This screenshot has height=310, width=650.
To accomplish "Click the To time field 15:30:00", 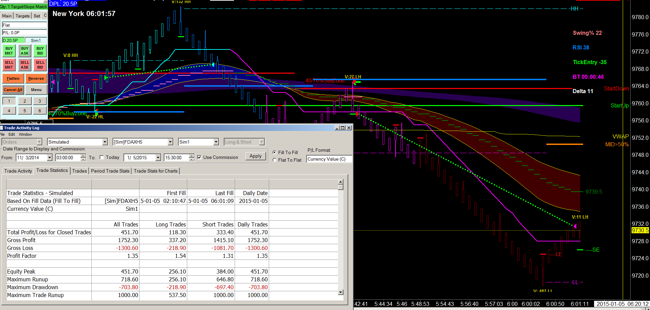I will 176,158.
